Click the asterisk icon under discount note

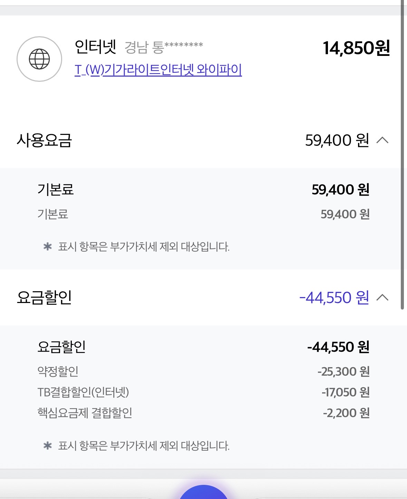(48, 446)
